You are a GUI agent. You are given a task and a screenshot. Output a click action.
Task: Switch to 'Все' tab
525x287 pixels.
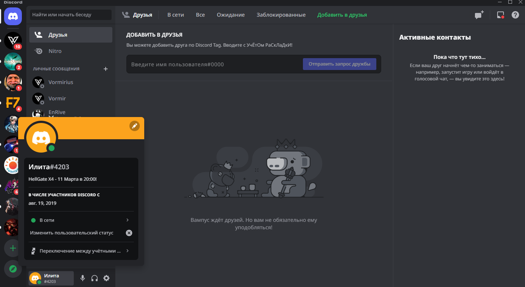[200, 15]
